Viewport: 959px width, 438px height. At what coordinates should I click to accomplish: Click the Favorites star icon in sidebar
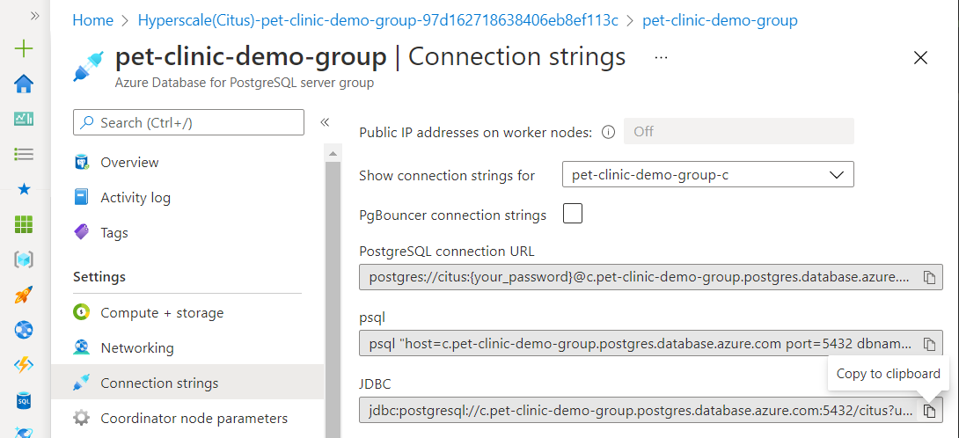pyautogui.click(x=24, y=189)
